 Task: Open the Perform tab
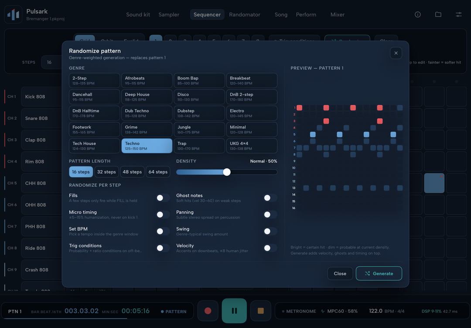pyautogui.click(x=306, y=15)
